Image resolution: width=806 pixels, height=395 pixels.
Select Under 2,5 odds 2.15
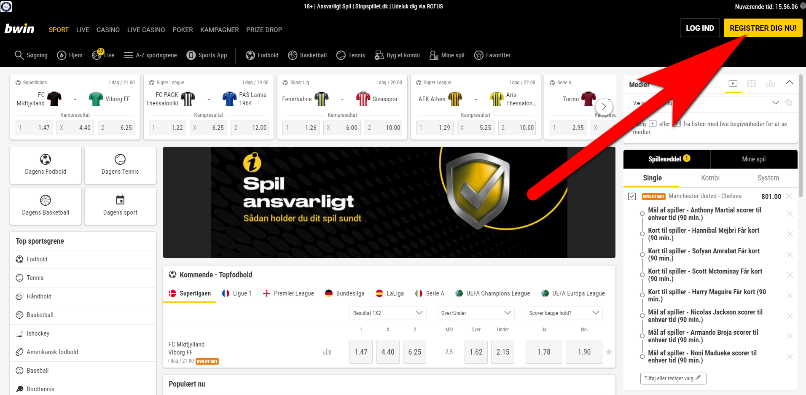[x=503, y=352]
